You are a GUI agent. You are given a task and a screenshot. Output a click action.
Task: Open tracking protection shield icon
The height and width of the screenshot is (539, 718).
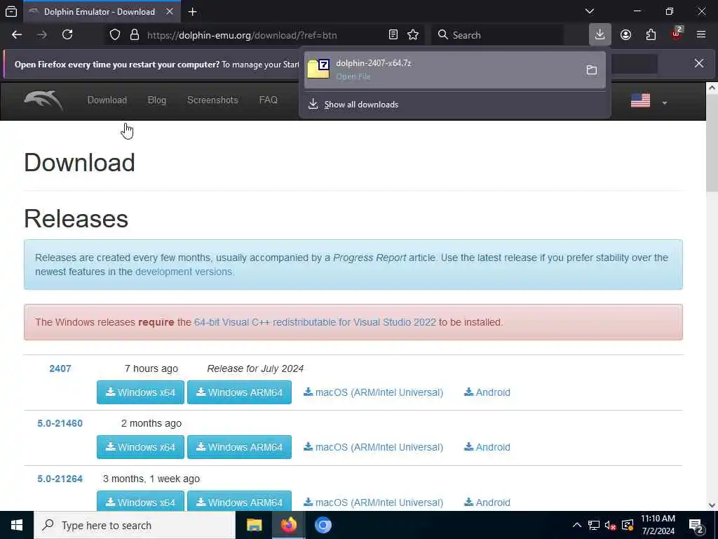[x=115, y=35]
